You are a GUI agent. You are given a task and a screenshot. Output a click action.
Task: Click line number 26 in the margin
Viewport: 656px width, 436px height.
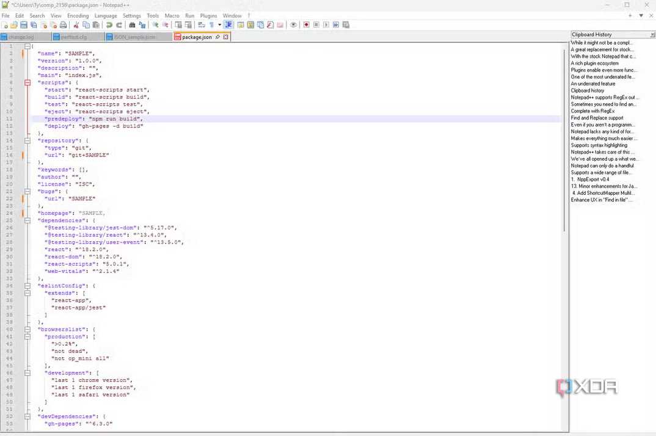coord(10,228)
